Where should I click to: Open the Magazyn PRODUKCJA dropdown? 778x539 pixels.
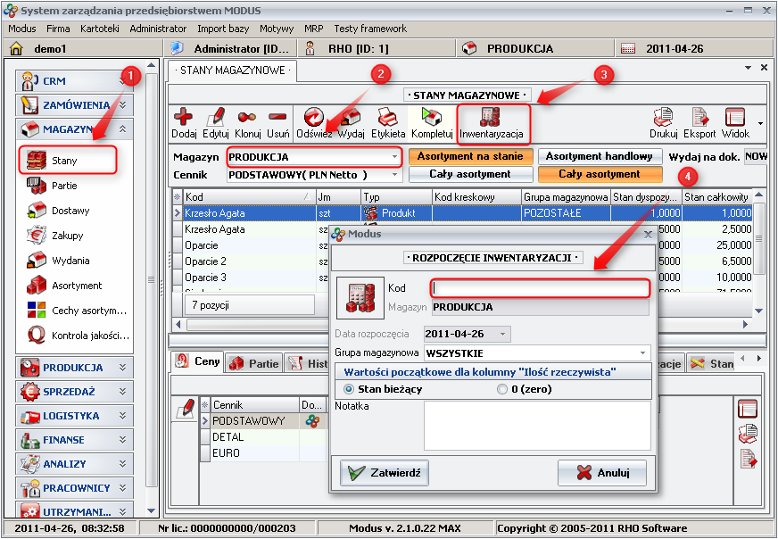(x=394, y=157)
